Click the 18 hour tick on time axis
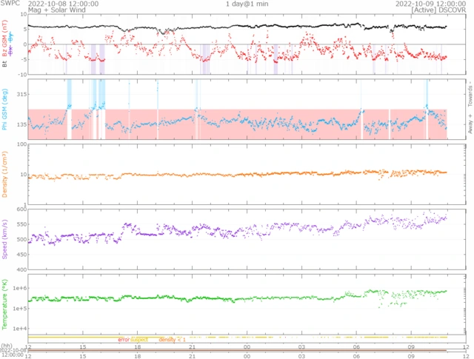474x359 pixels. click(138, 346)
